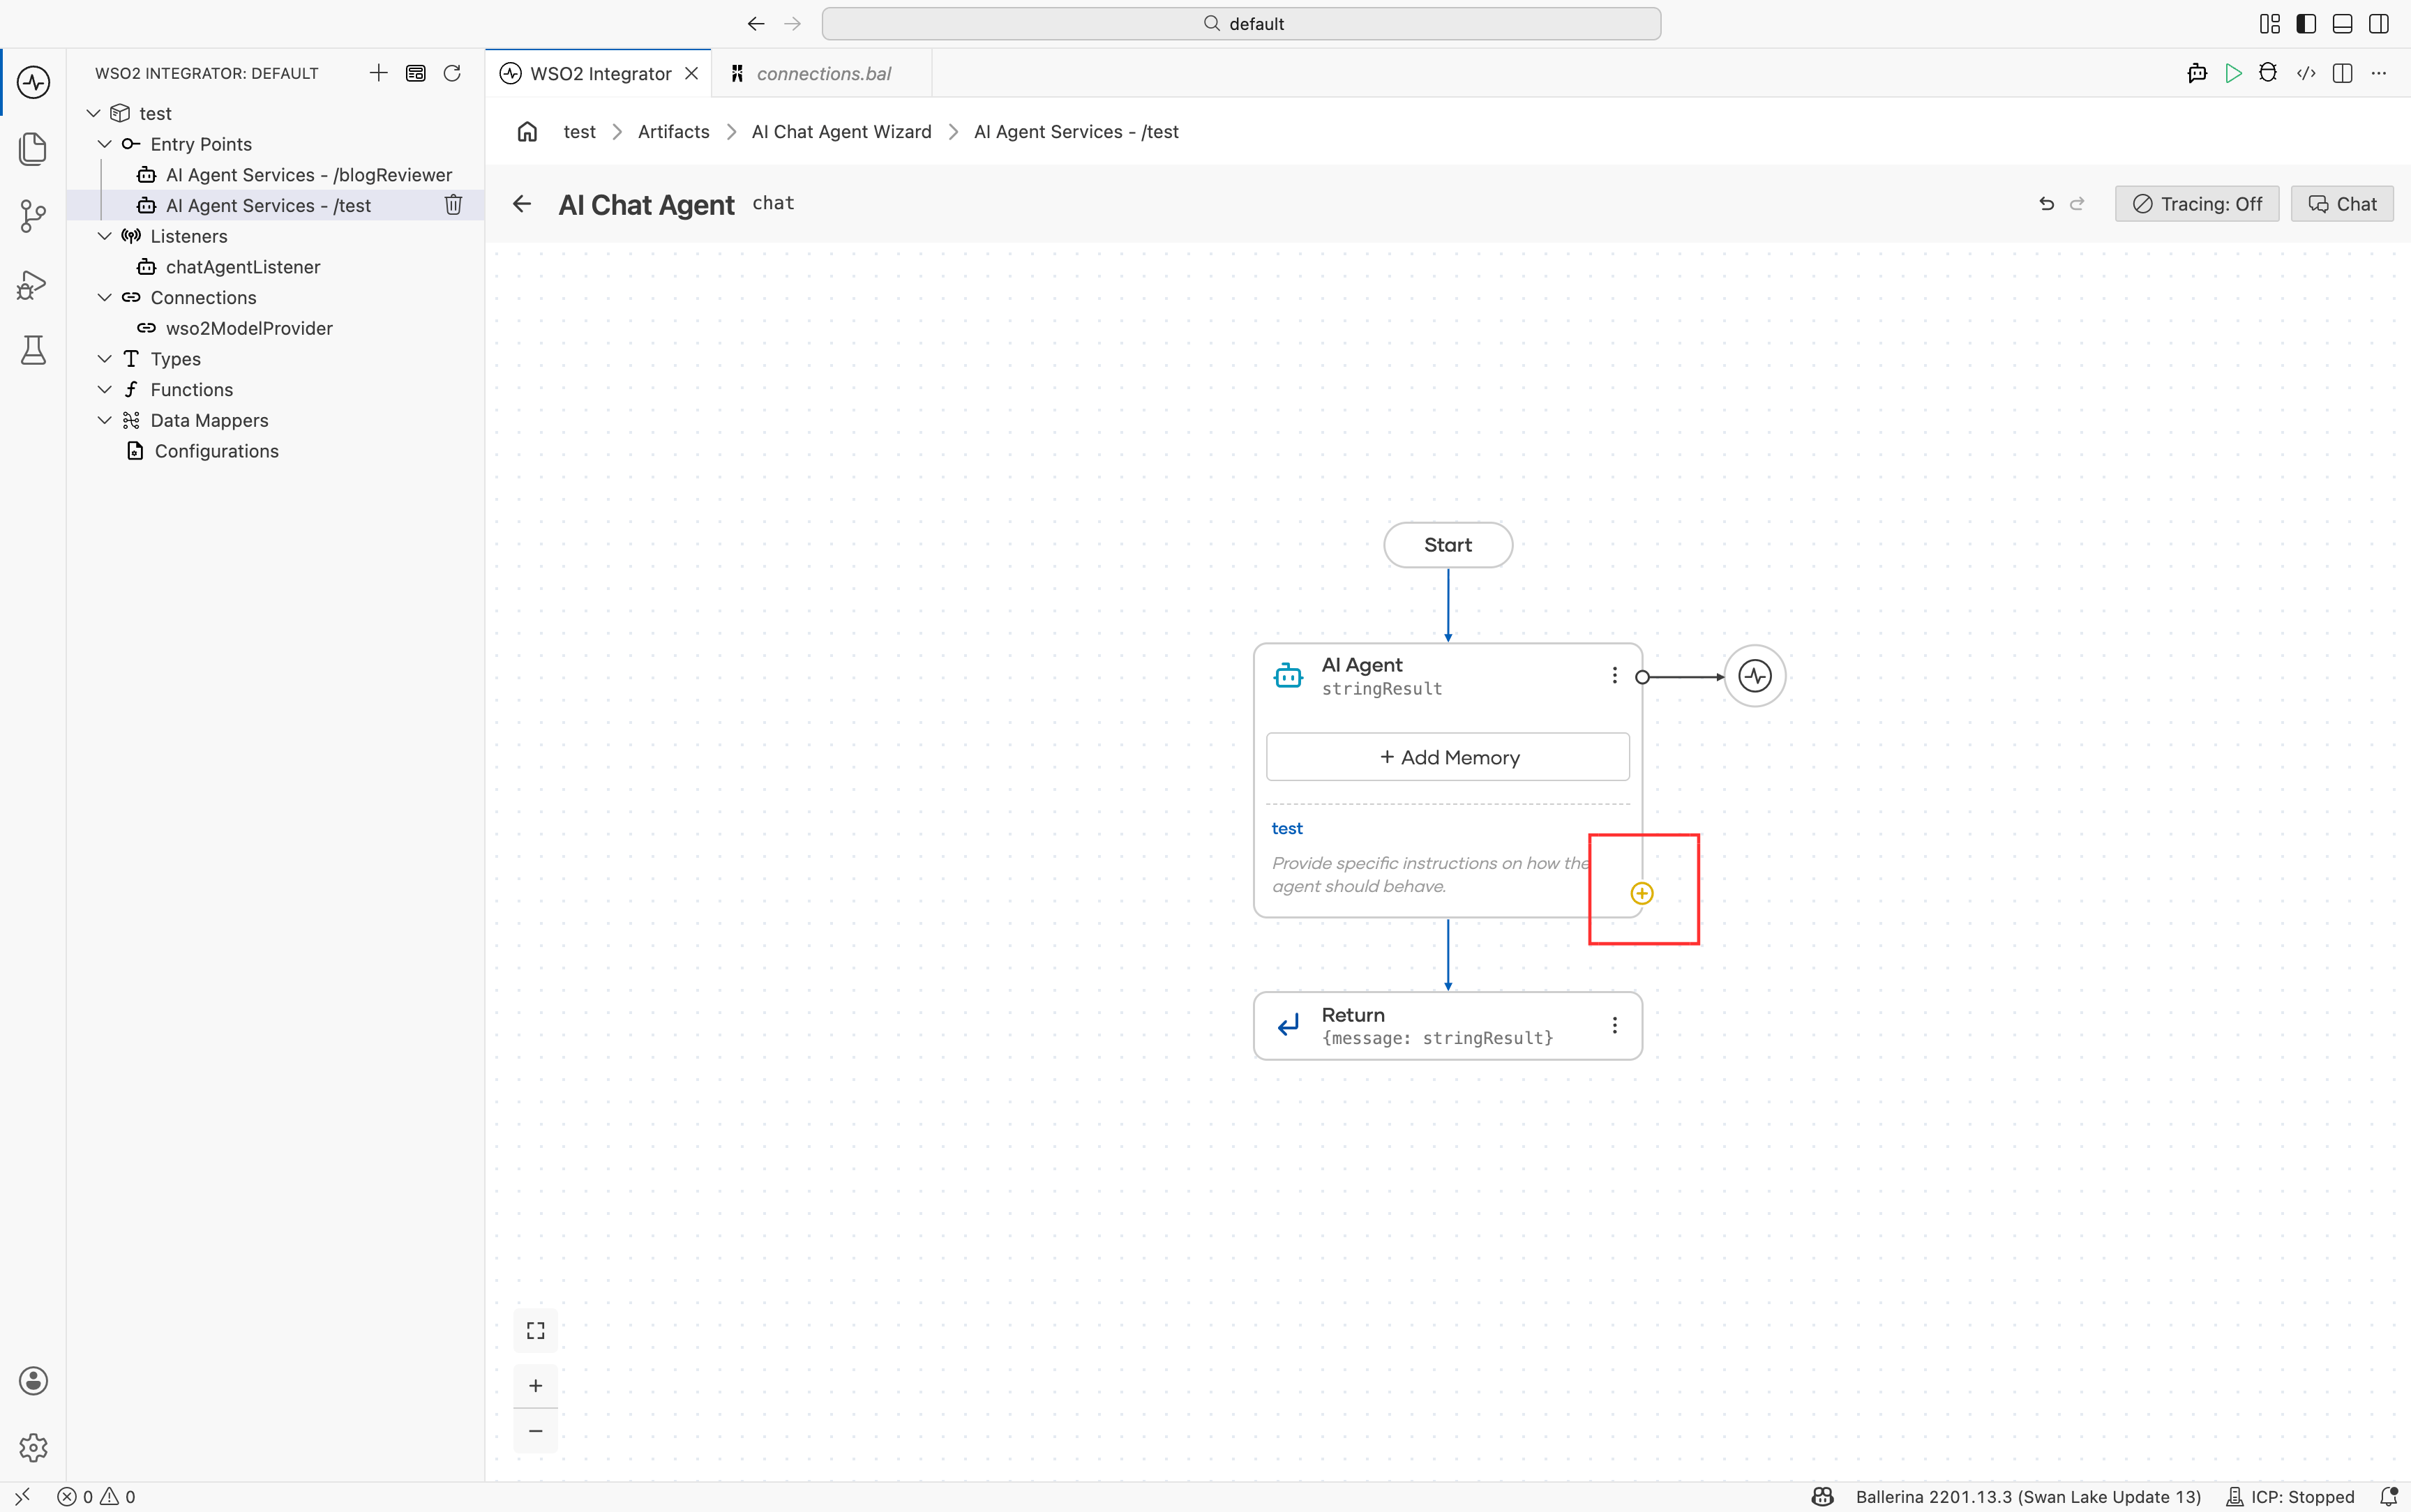Click the command center search field
Image resolution: width=2411 pixels, height=1512 pixels.
pyautogui.click(x=1241, y=24)
